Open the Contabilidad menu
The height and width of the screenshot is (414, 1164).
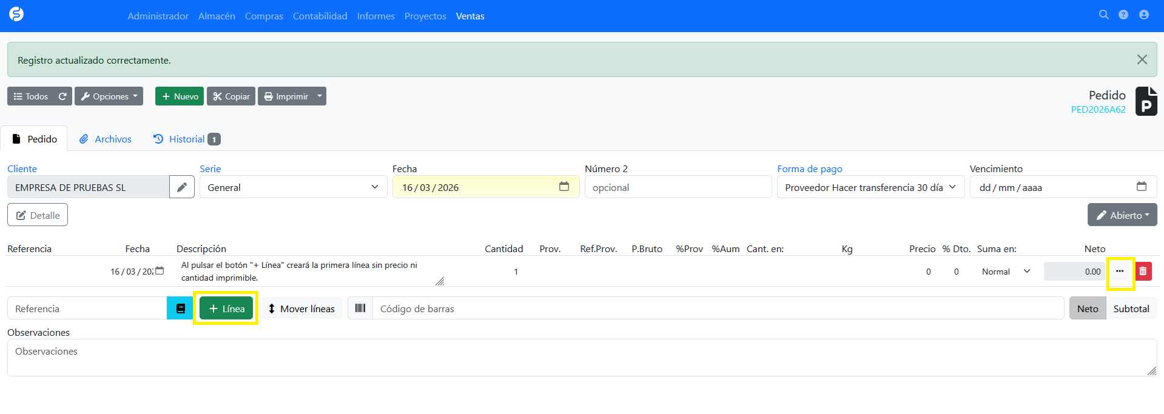point(320,16)
